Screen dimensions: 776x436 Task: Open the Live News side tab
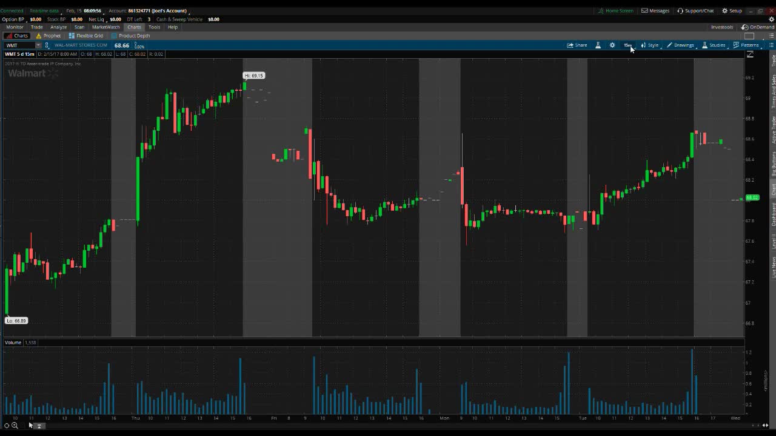click(x=774, y=267)
